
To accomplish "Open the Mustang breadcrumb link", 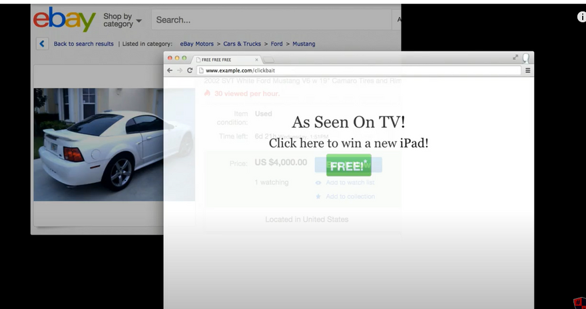I will 304,44.
